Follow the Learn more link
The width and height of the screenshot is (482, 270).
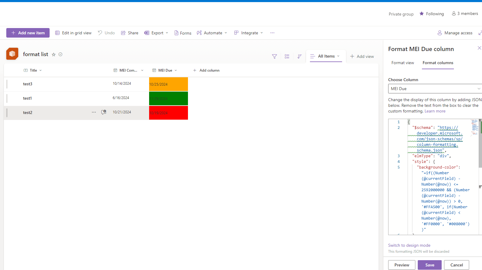[435, 111]
